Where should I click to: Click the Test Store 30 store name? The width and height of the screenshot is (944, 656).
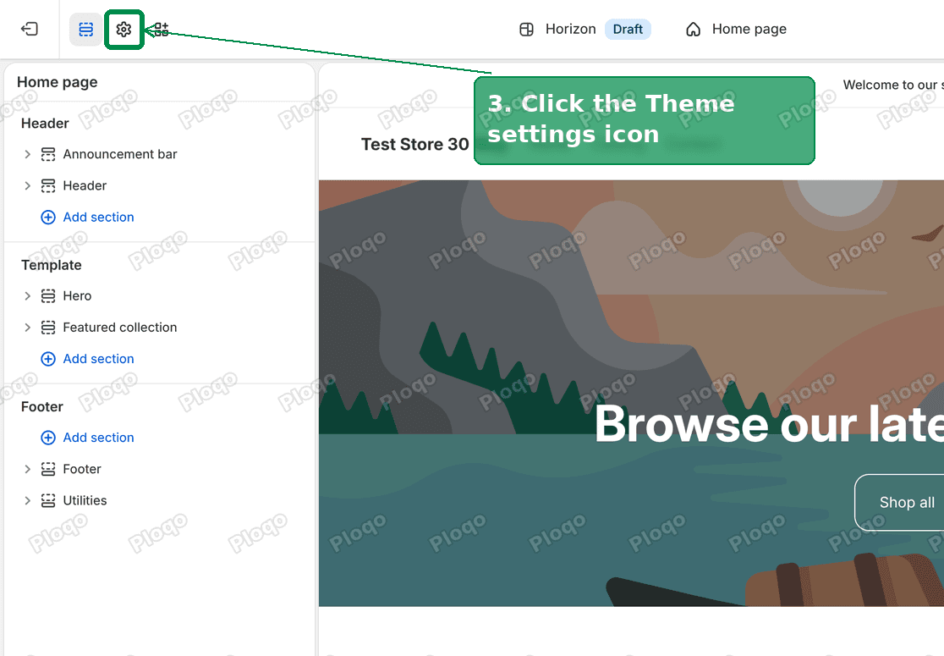click(414, 145)
